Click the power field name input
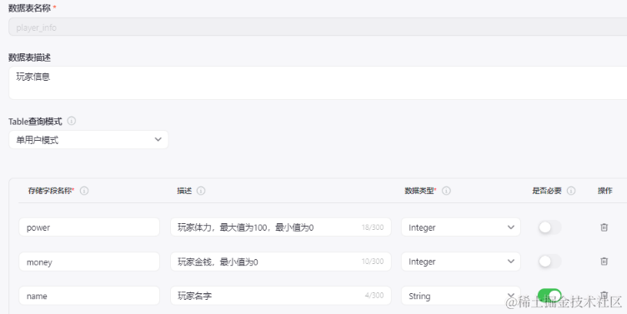 (x=89, y=227)
